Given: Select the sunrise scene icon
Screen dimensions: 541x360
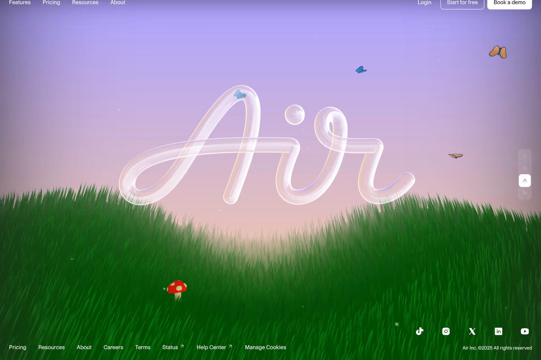Looking at the screenshot, I should point(524,156).
